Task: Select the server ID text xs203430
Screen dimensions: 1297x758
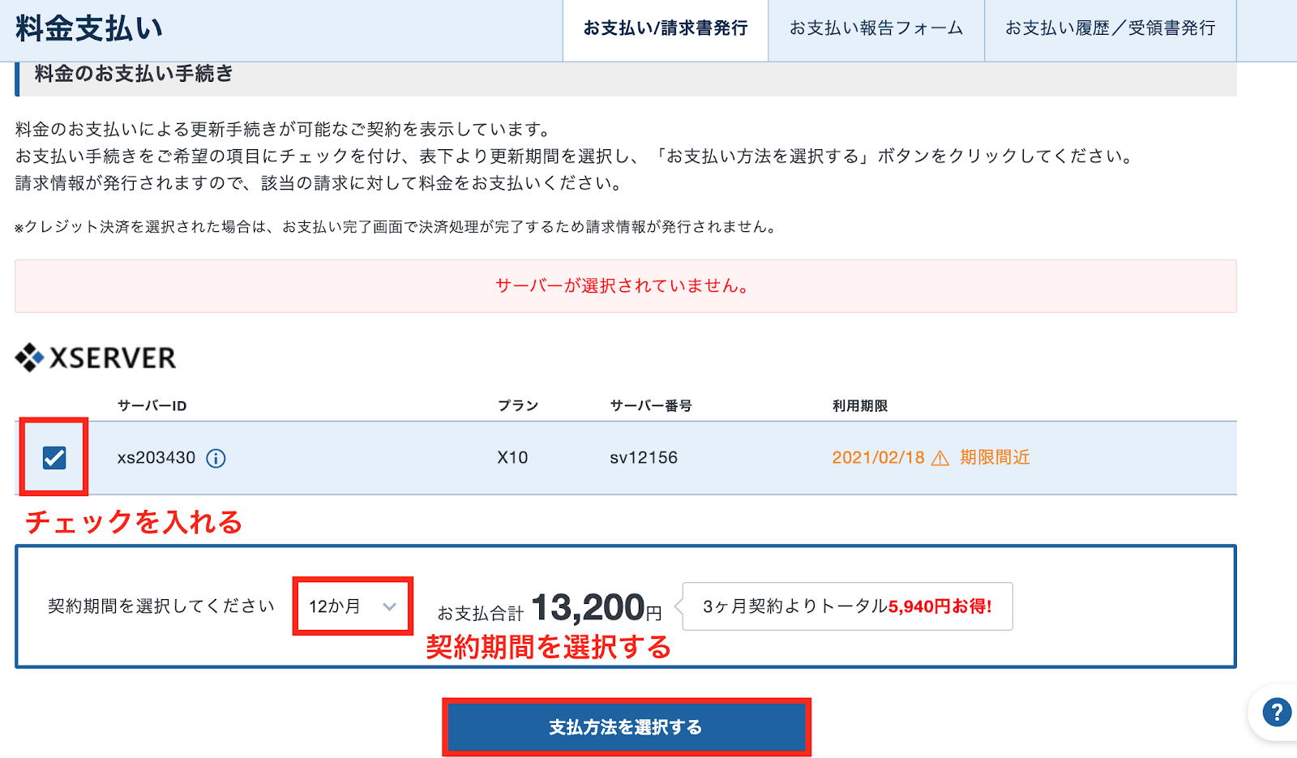Action: click(x=156, y=458)
